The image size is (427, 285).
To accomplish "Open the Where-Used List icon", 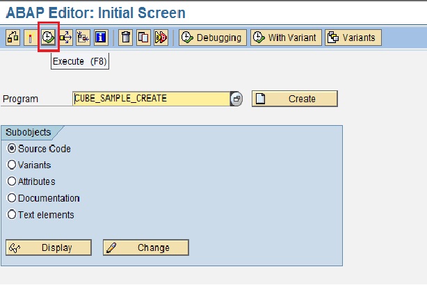I will (65, 38).
